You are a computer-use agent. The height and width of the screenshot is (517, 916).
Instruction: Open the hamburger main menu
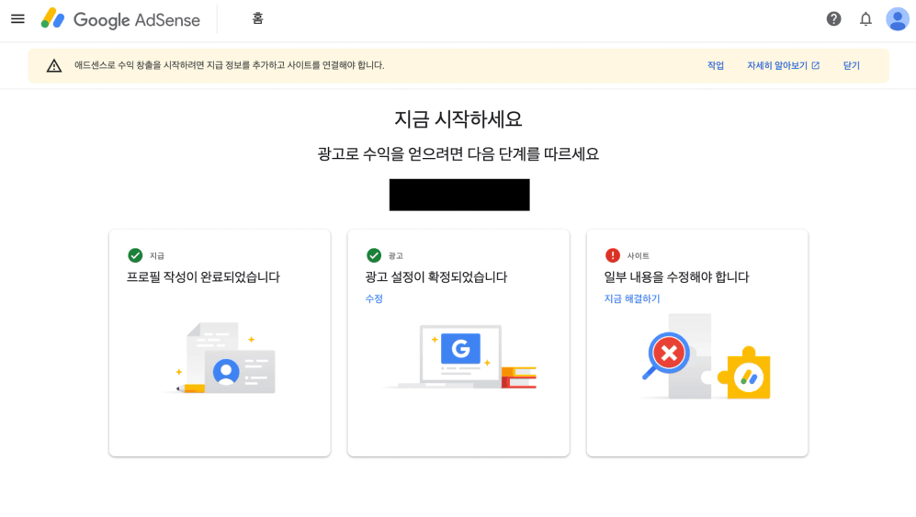[17, 19]
